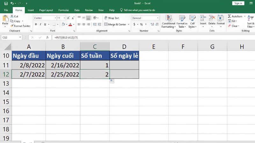
Task: Click the AutoSum button
Action: (235, 16)
